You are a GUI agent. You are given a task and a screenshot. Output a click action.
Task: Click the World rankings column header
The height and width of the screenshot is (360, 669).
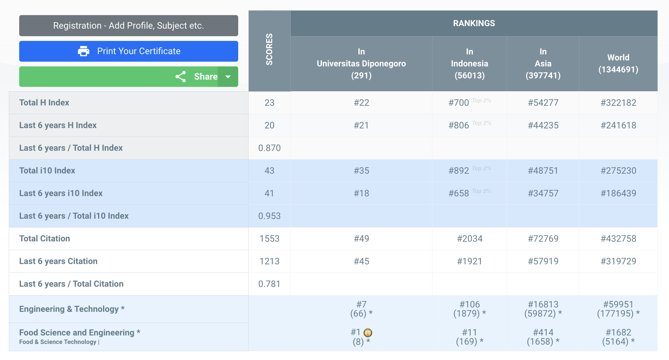click(x=618, y=64)
